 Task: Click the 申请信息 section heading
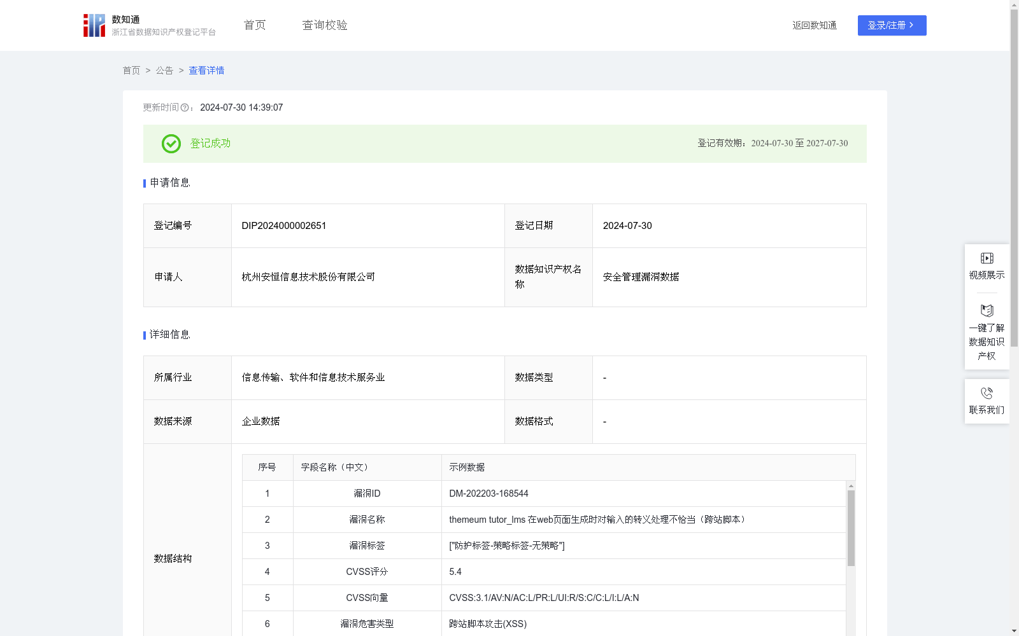coord(170,183)
